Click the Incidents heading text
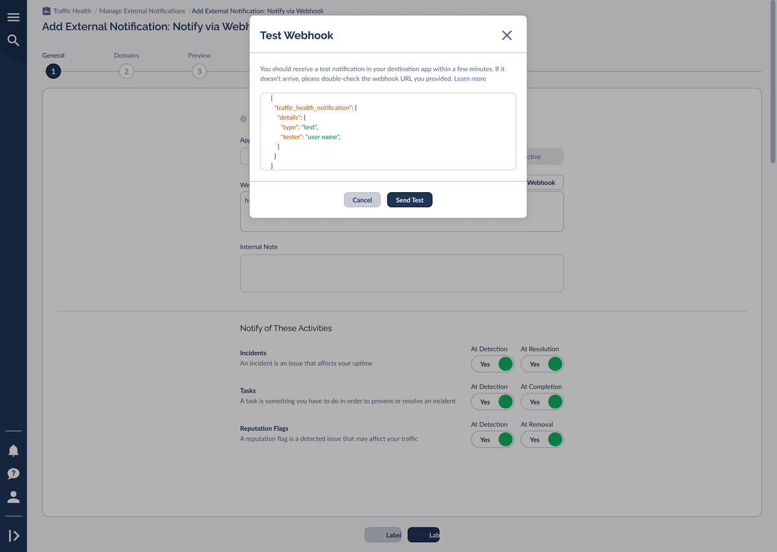The image size is (777, 552). point(253,353)
